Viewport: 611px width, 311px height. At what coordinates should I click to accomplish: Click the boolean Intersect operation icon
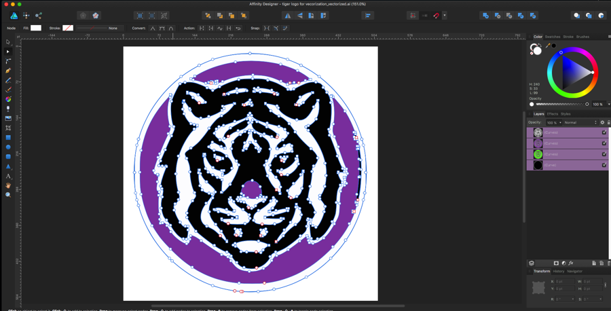point(509,16)
